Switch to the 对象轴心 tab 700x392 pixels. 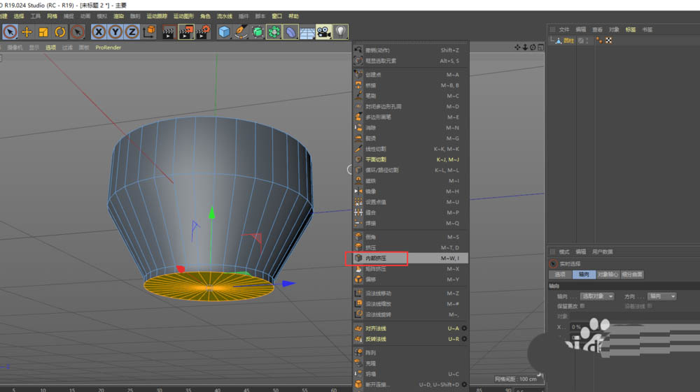click(x=607, y=275)
